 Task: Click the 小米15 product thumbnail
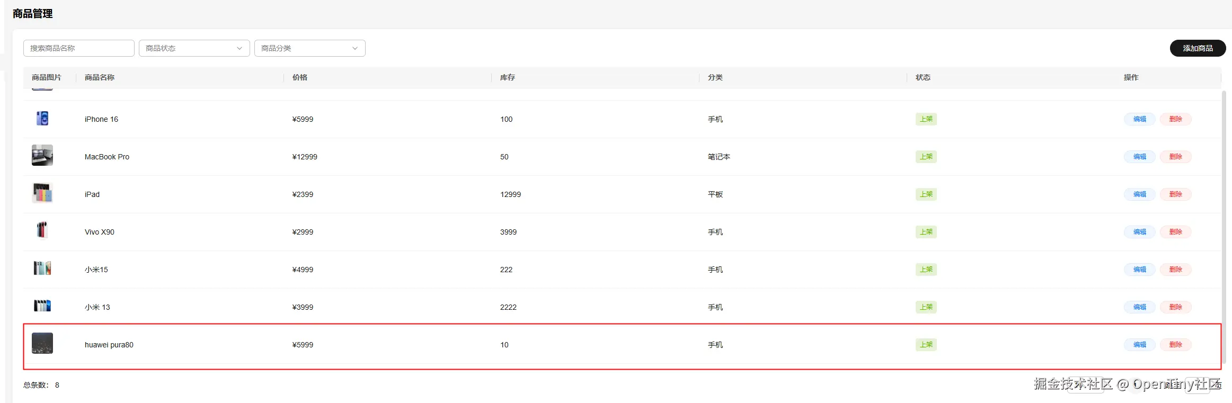[42, 268]
